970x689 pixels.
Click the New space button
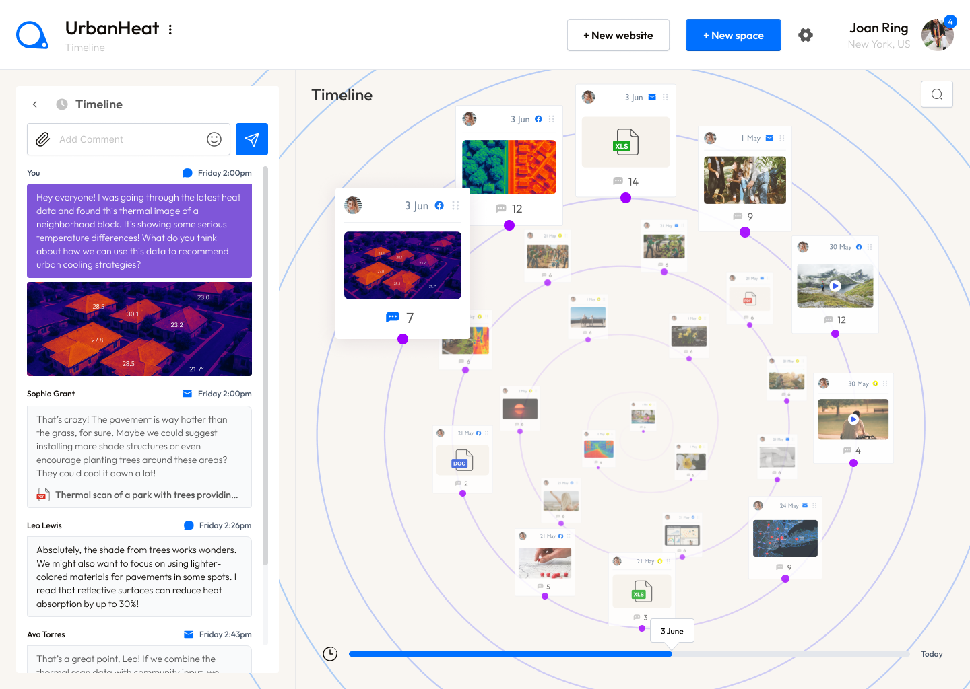coord(733,35)
